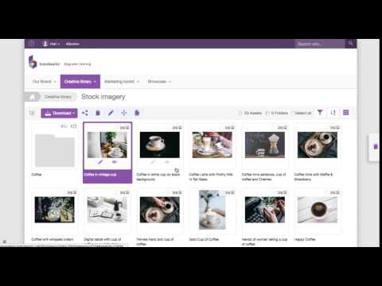
Task: Select the chemex coffee and cherries image
Action: (265, 145)
